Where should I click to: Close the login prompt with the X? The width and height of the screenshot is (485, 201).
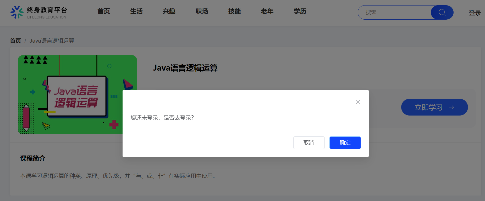[x=358, y=102]
